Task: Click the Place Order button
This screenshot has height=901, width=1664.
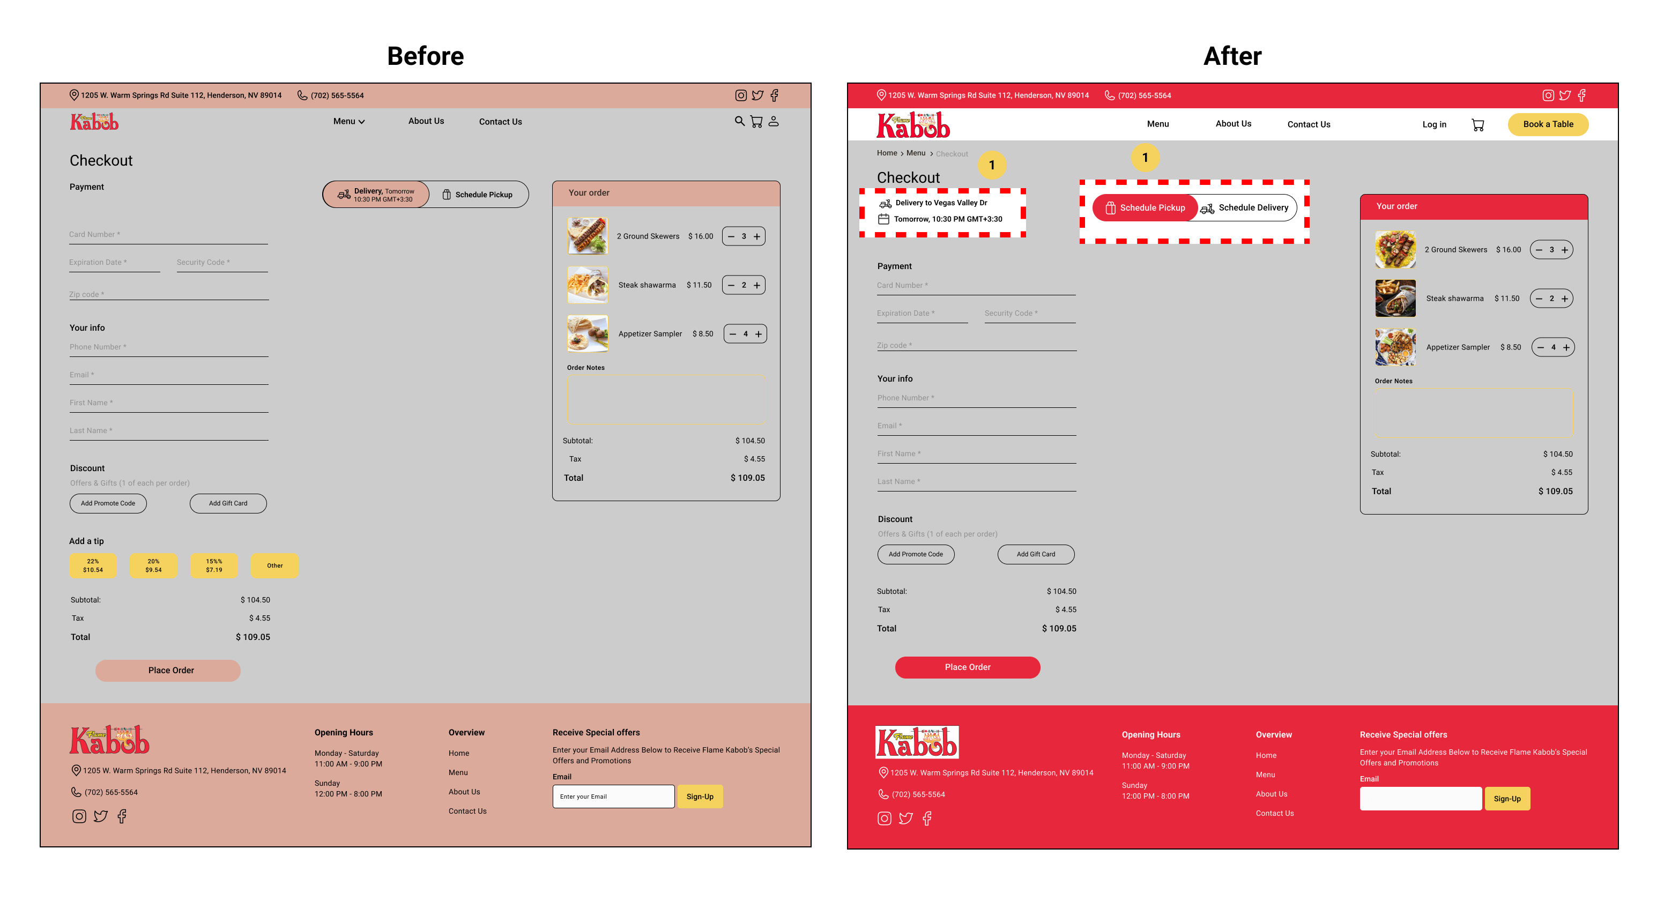Action: click(x=966, y=667)
